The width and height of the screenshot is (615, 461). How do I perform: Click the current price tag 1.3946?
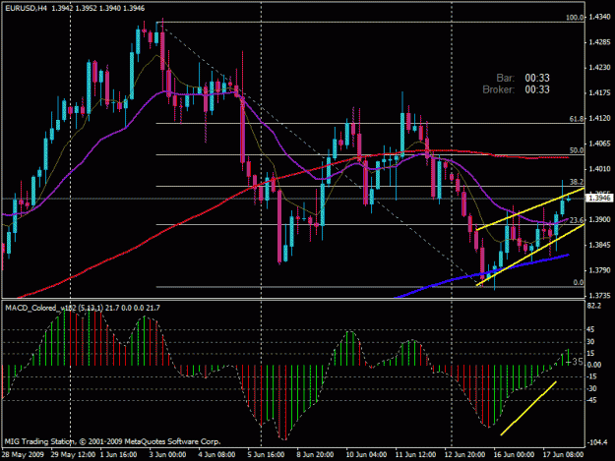click(599, 199)
